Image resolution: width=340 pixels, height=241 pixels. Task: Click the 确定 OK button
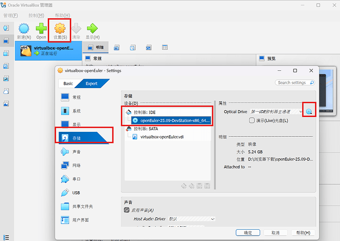pos(248,233)
